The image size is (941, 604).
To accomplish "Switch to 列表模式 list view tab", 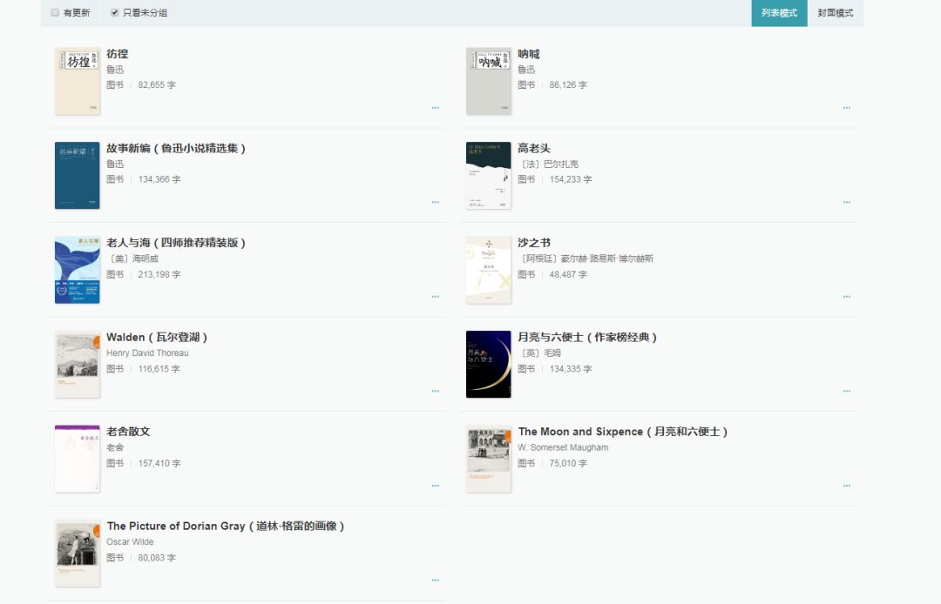I will 779,13.
